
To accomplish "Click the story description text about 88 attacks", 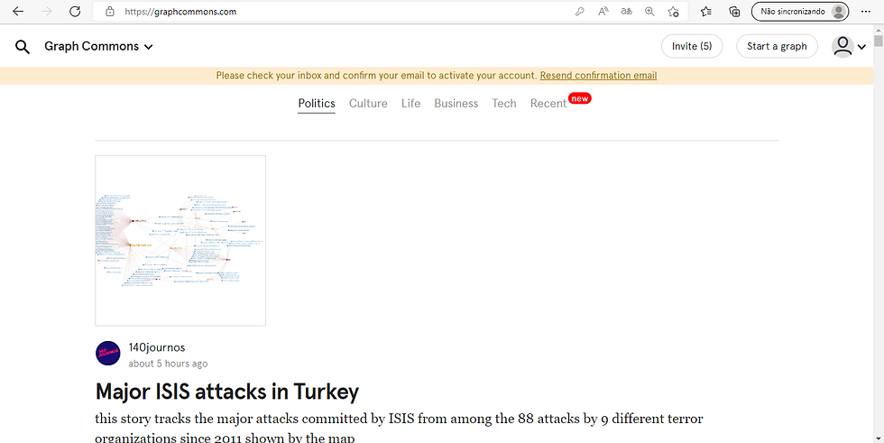I will pyautogui.click(x=399, y=428).
